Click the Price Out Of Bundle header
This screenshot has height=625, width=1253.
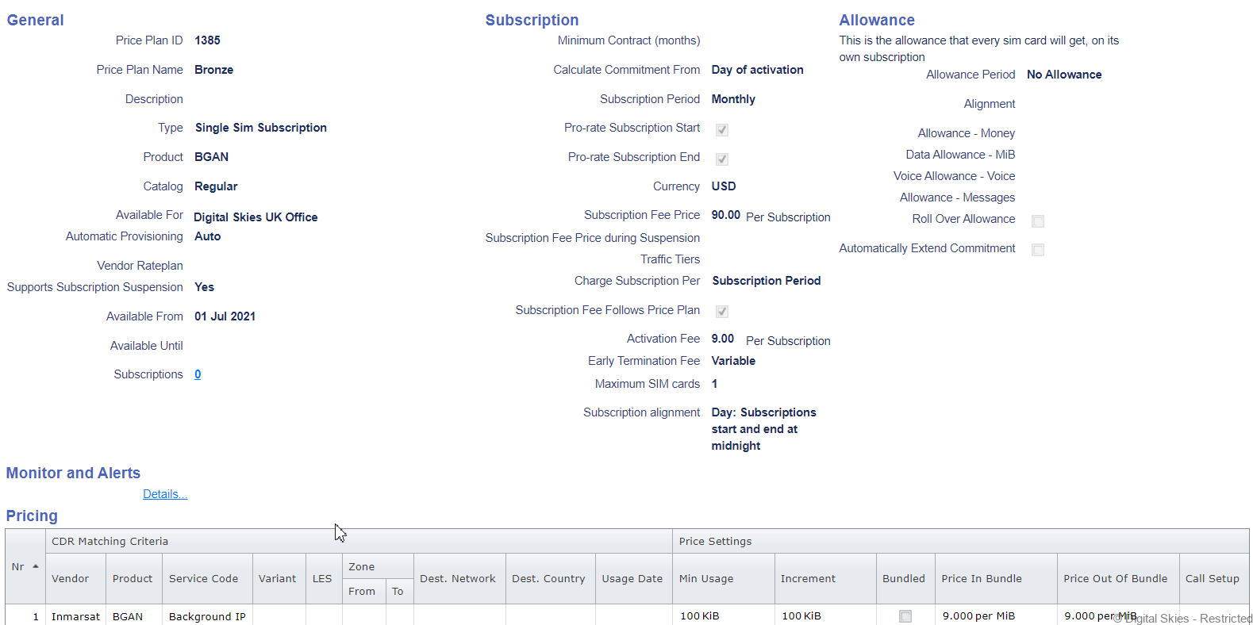point(1115,579)
